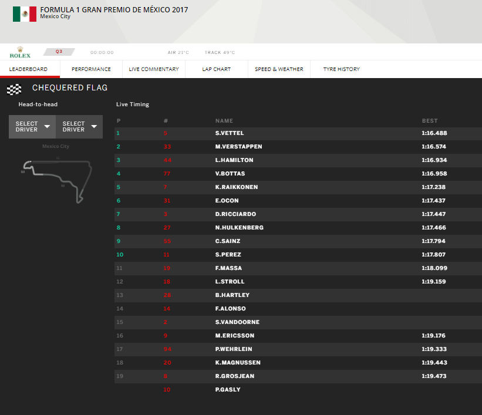Screen dimensions: 482x415
Task: Select S.VETTEL in the timing table
Action: pyautogui.click(x=230, y=133)
